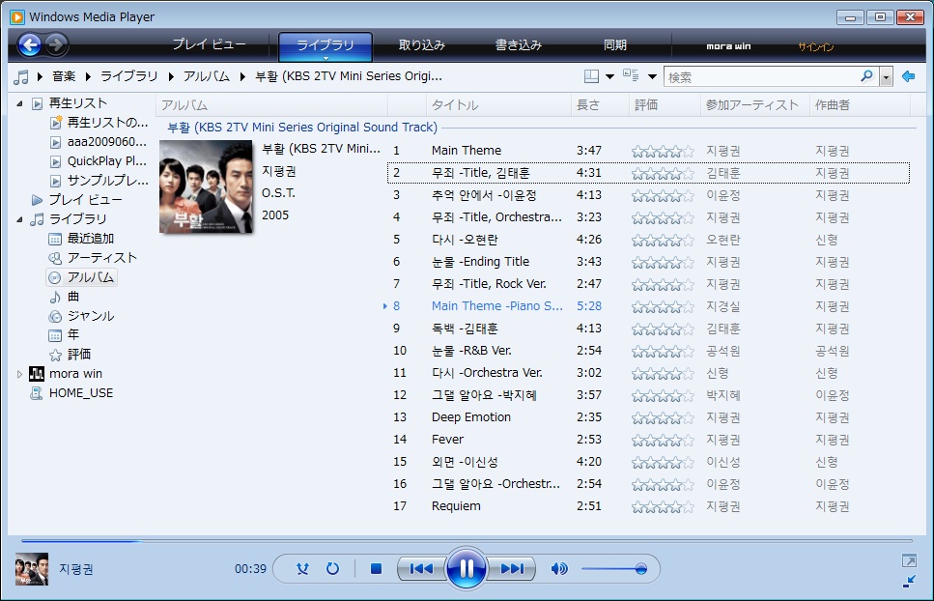
Task: Open the 書き込み tab
Action: [x=519, y=45]
